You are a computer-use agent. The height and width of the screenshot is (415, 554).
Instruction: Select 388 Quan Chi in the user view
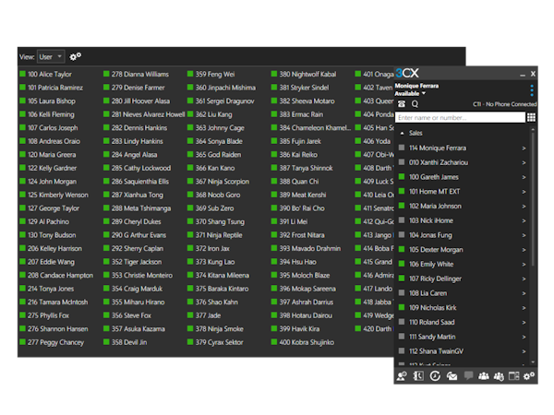click(x=295, y=182)
